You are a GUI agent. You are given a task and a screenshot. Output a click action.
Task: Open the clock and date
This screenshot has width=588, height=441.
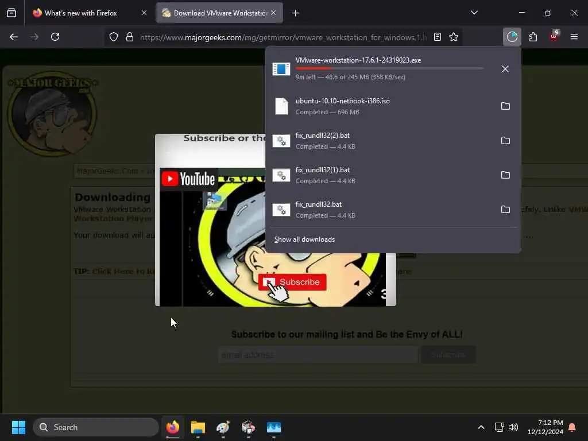(546, 427)
